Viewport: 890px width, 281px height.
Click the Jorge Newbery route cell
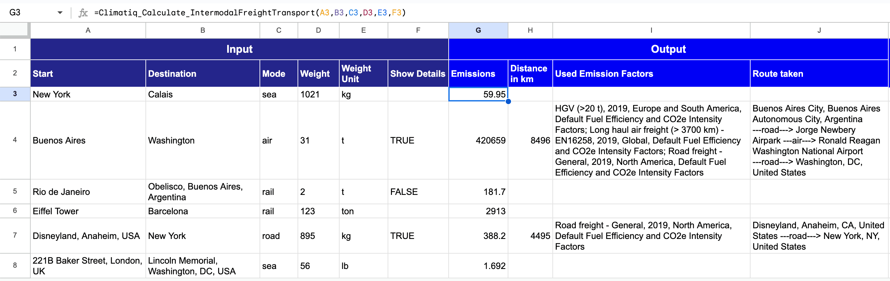click(x=820, y=140)
